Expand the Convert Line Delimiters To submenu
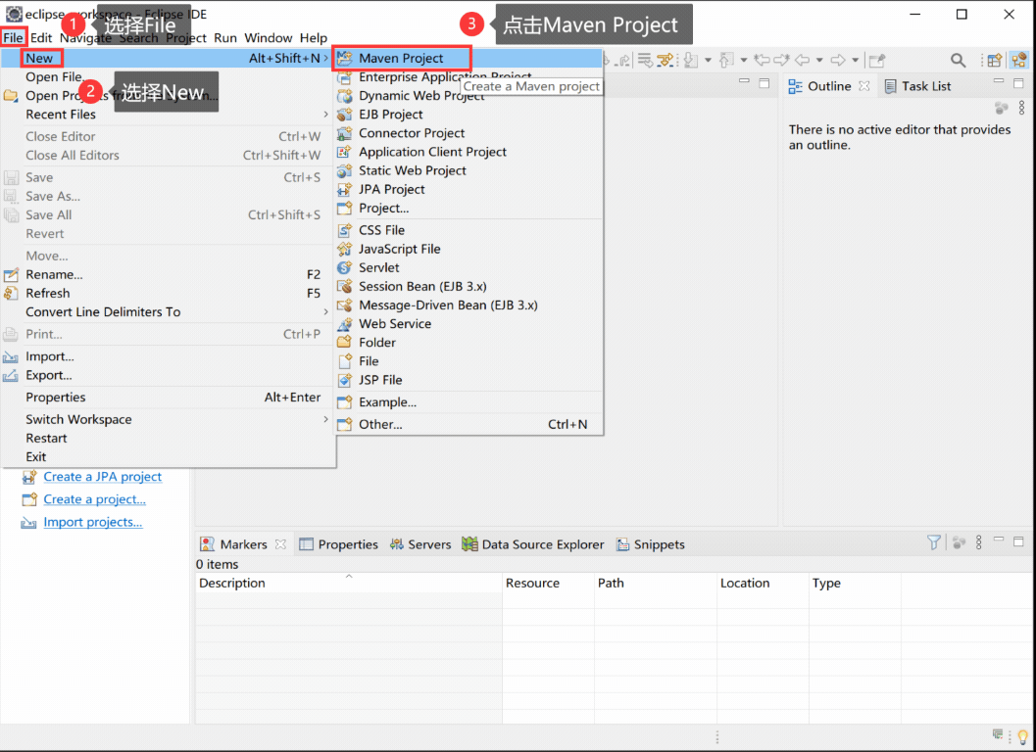The height and width of the screenshot is (752, 1036). 168,311
